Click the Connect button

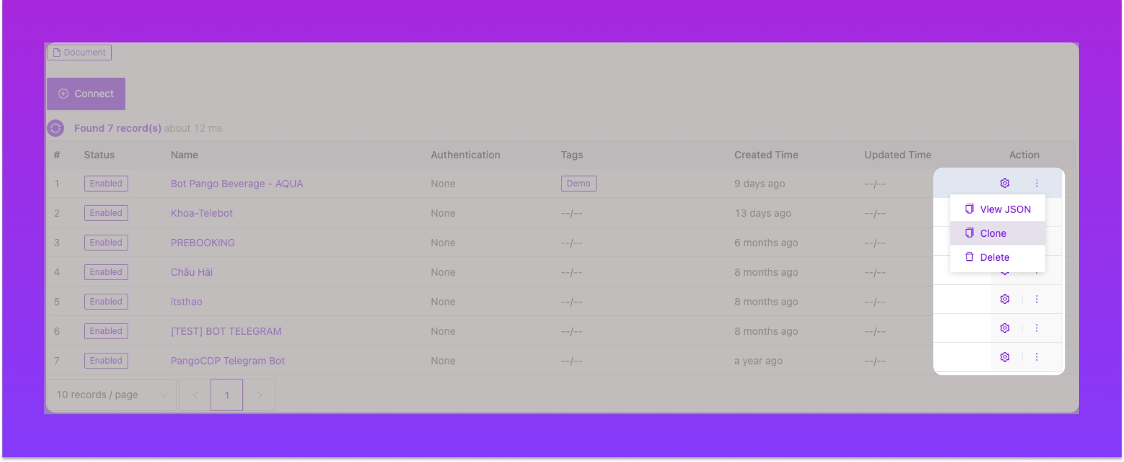(x=86, y=94)
